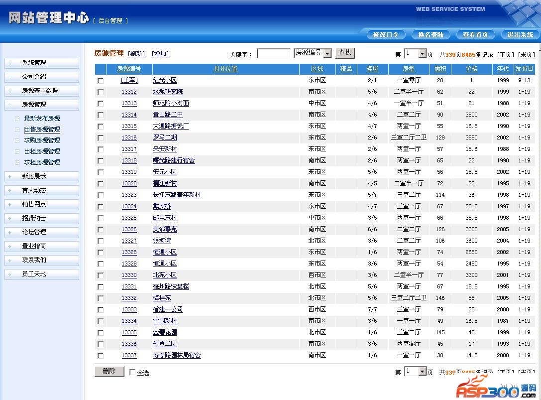This screenshot has height=400, width=541.
Task: Open listing number 13330
Action: pyautogui.click(x=129, y=275)
